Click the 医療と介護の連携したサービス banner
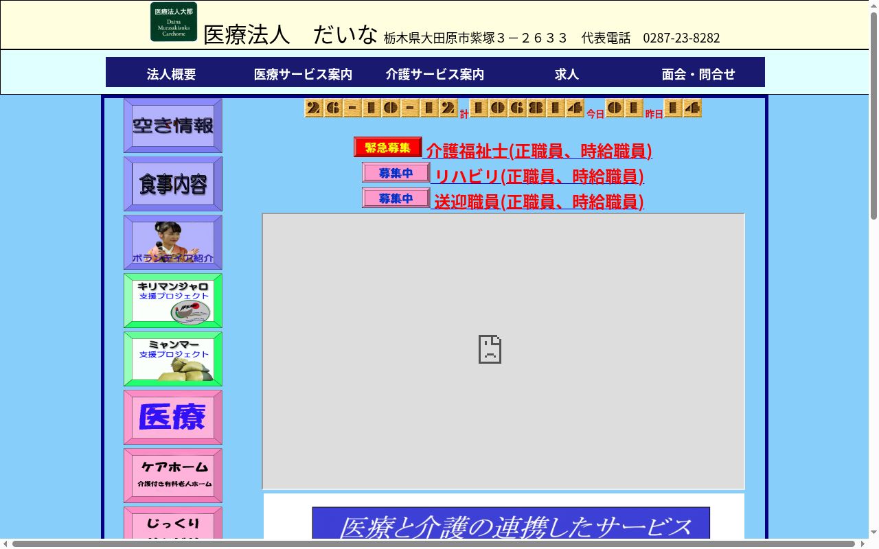Viewport: 879px width, 549px height. tap(511, 523)
